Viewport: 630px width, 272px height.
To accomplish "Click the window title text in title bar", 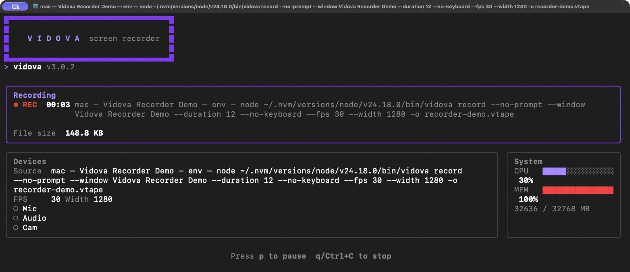I will click(315, 6).
